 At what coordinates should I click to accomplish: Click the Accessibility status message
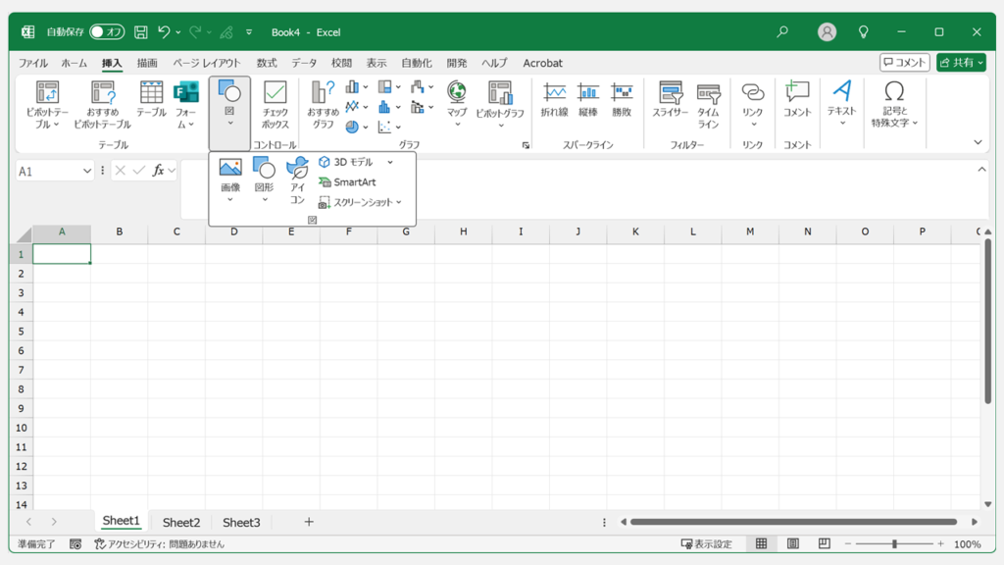(x=160, y=543)
